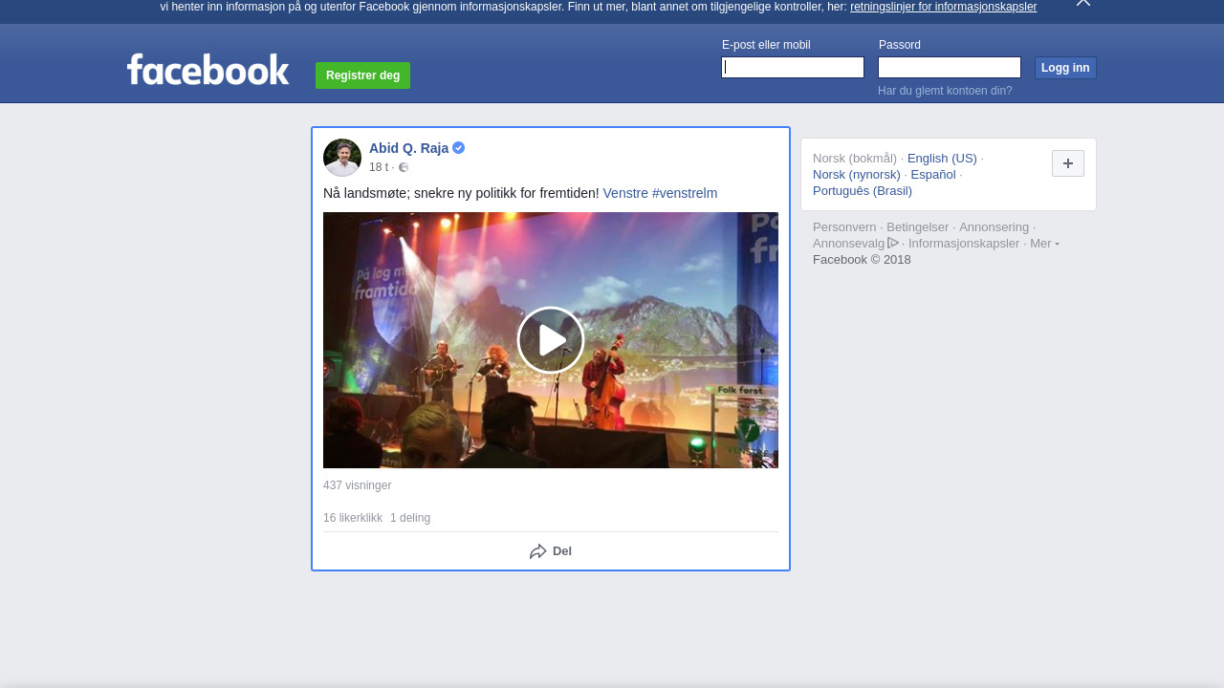Open the 18 t post timestamp
This screenshot has width=1224, height=688.
coord(379,167)
